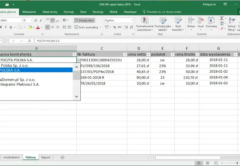Decrease the decimal places
The height and width of the screenshot is (166, 240).
point(131,27)
